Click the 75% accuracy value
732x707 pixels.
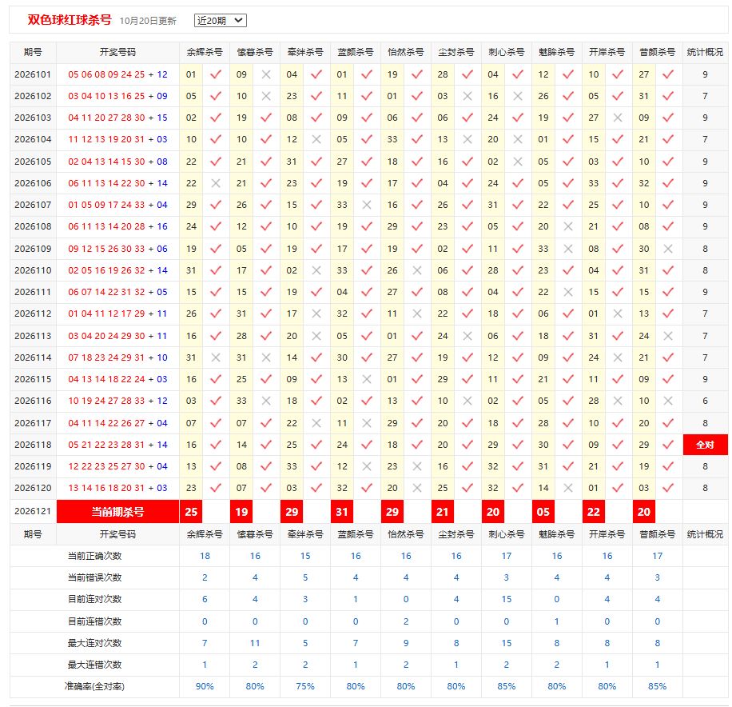point(305,686)
